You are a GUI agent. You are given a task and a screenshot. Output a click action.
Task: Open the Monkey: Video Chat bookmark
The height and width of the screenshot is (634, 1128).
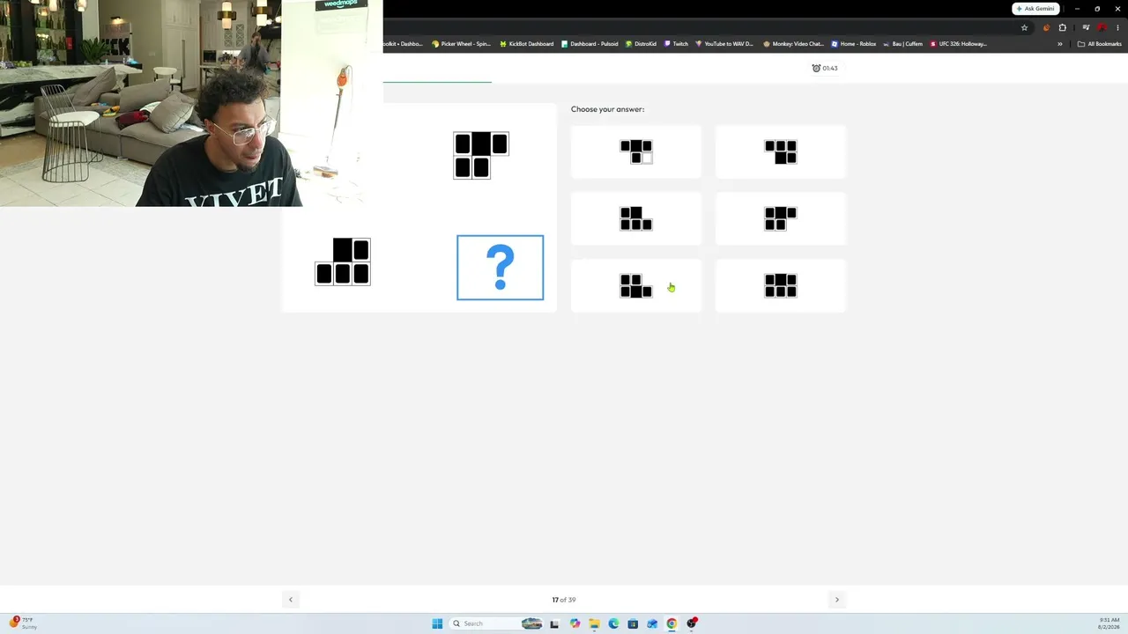coord(793,44)
